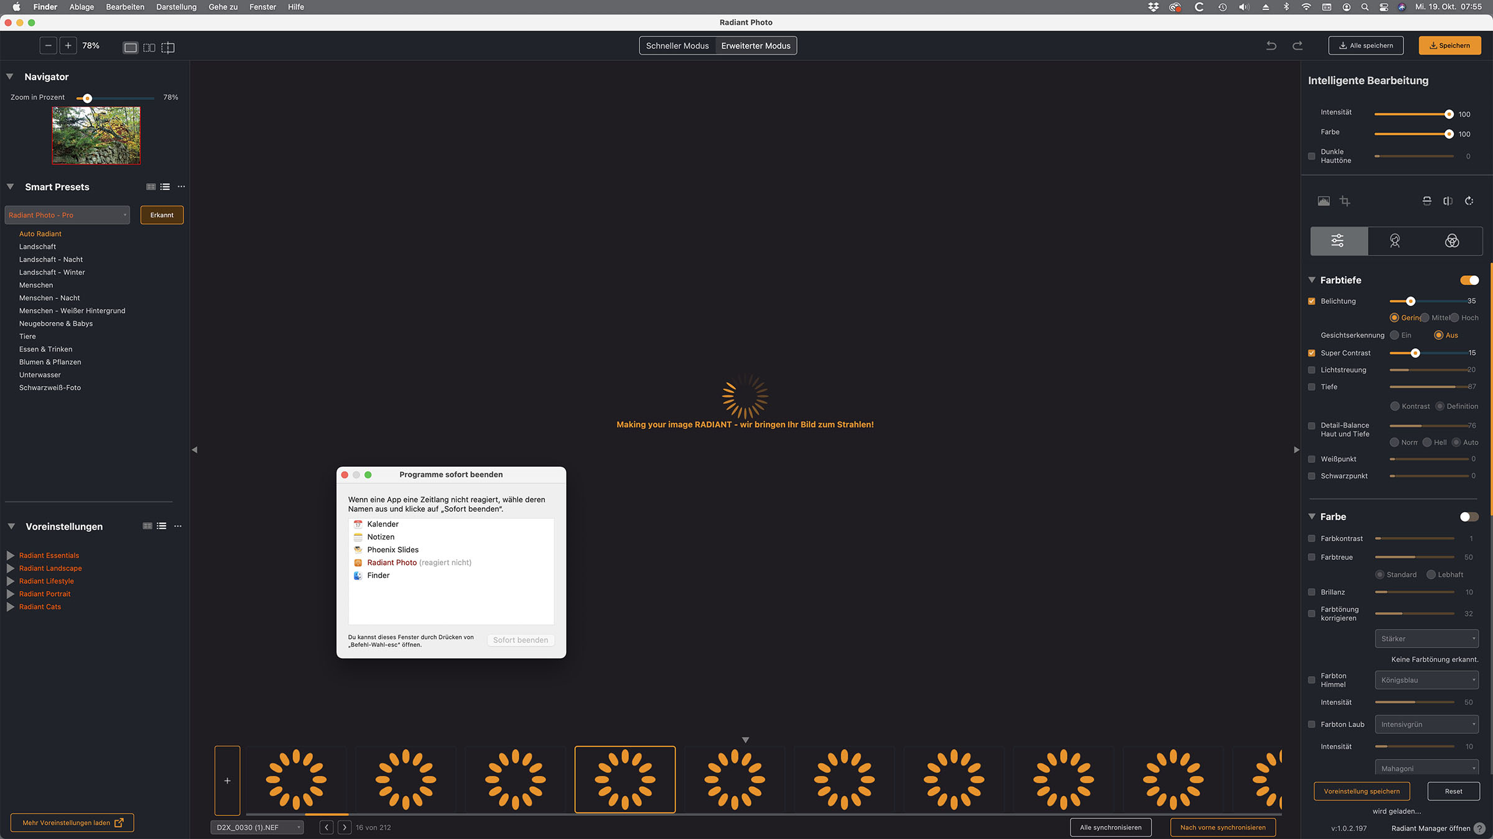Click the image icon in edit tools
The image size is (1493, 839).
pyautogui.click(x=1323, y=201)
